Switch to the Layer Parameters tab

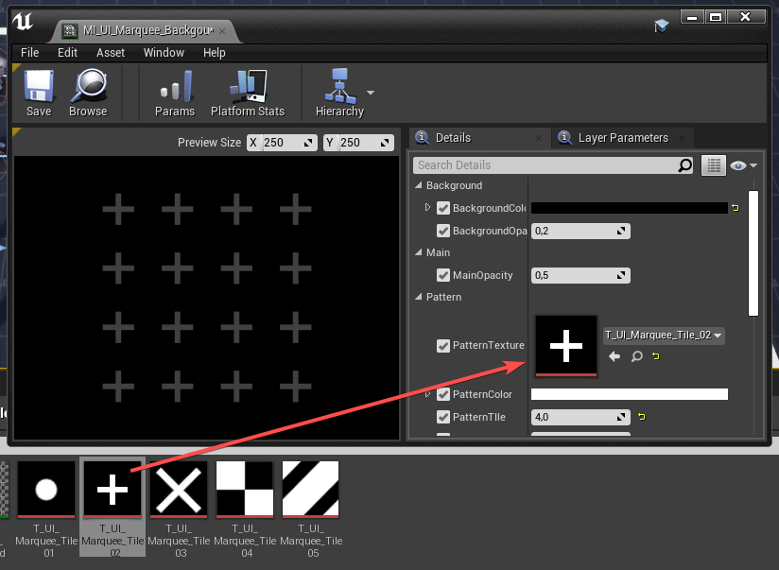[623, 138]
